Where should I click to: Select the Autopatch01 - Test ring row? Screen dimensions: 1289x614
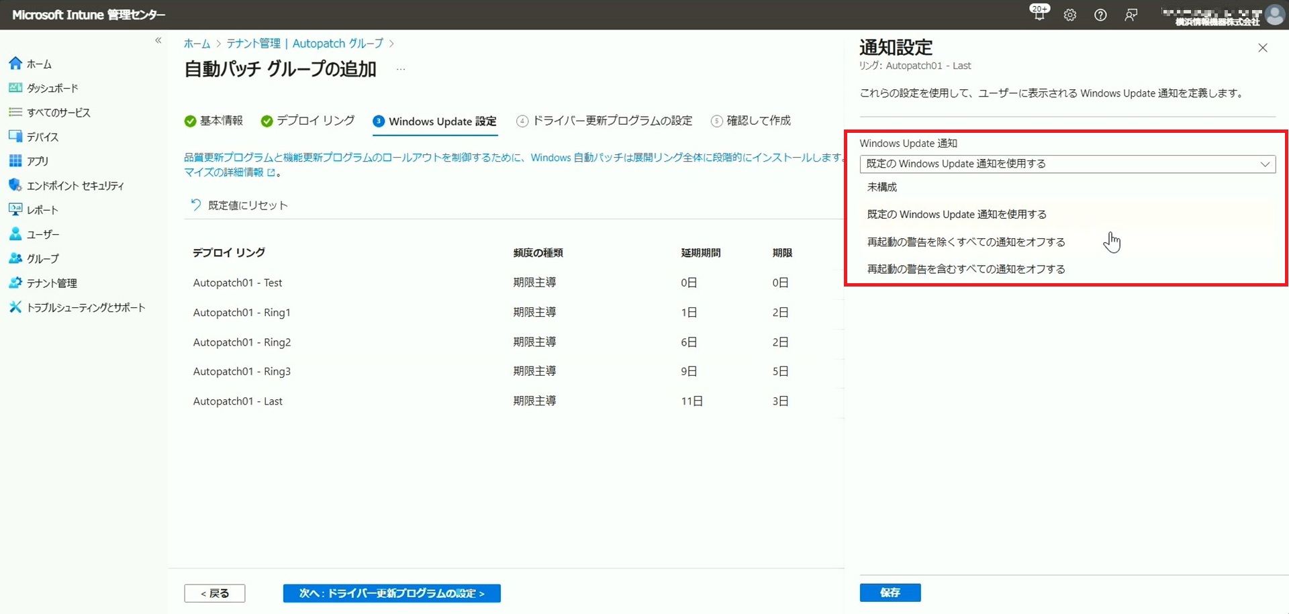coord(514,283)
